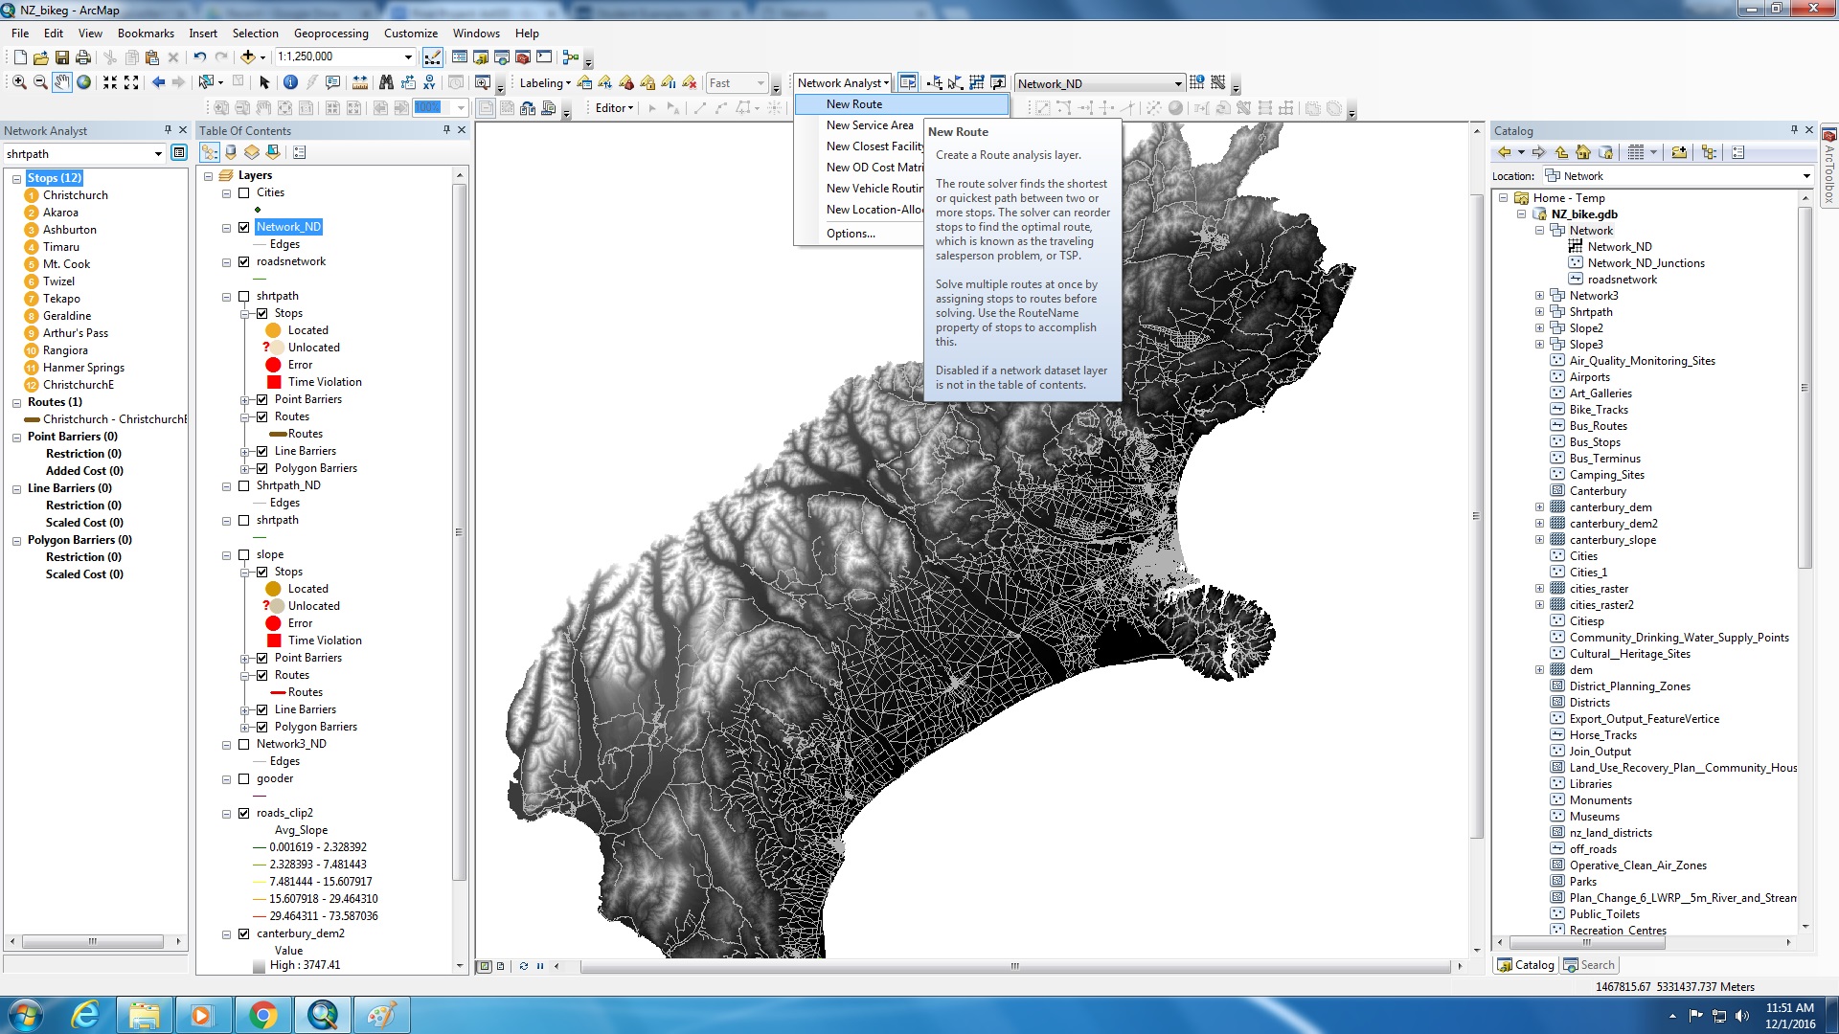
Task: Open the Catalog Location dropdown
Action: tap(1806, 176)
